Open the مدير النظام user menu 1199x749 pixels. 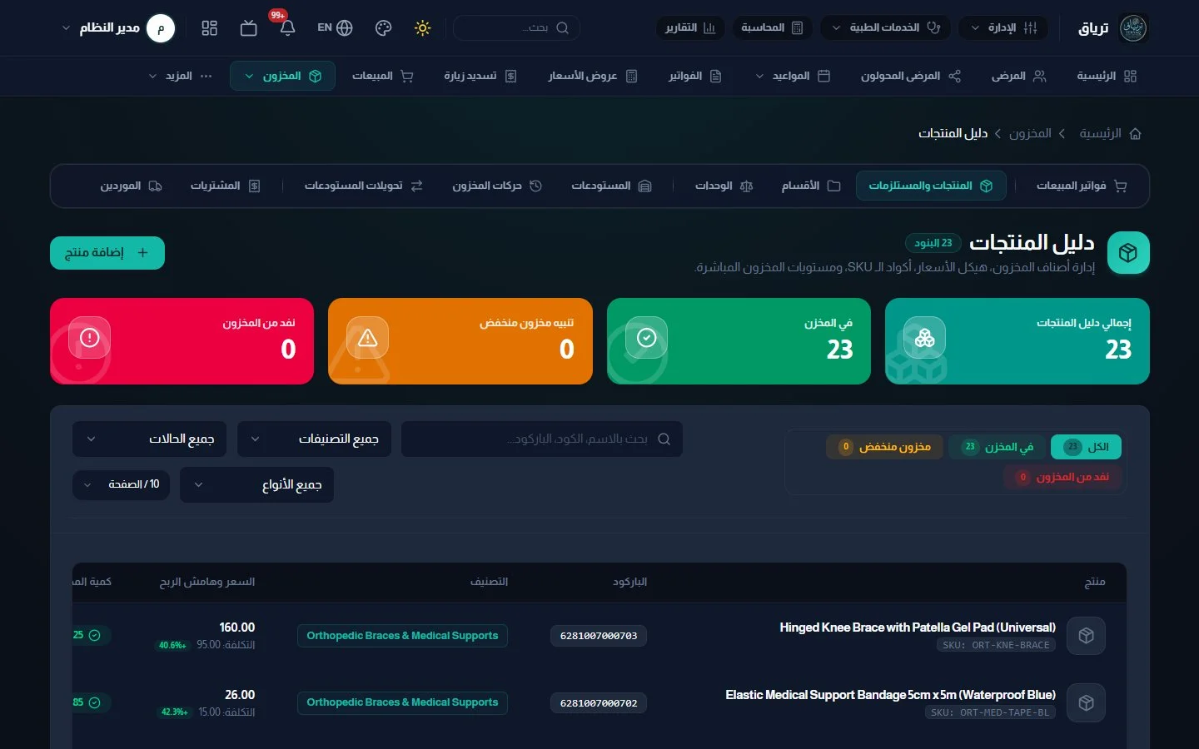click(x=117, y=28)
